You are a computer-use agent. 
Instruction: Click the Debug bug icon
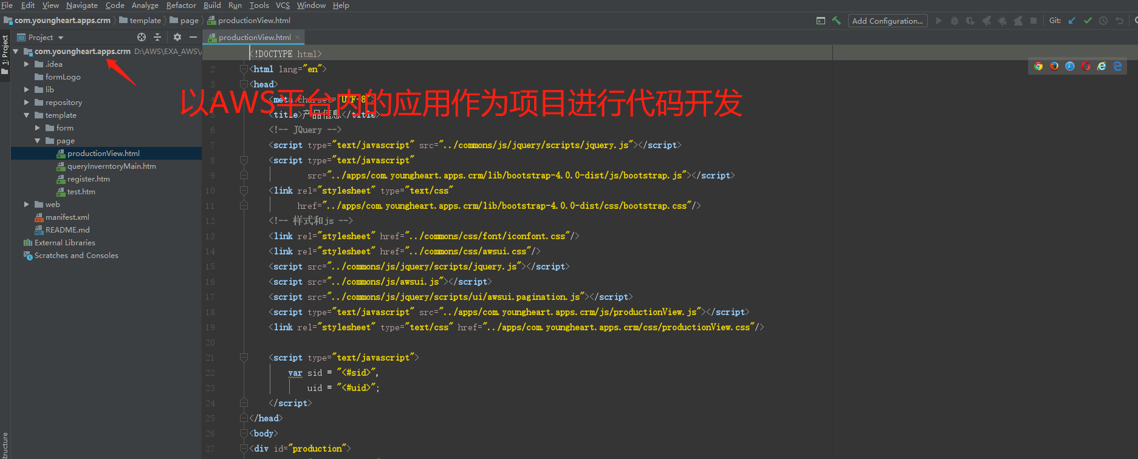point(955,21)
